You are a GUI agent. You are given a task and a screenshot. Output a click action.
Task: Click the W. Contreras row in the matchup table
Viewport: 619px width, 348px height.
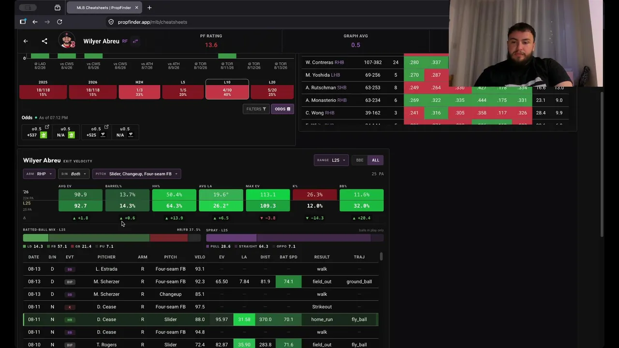435,62
